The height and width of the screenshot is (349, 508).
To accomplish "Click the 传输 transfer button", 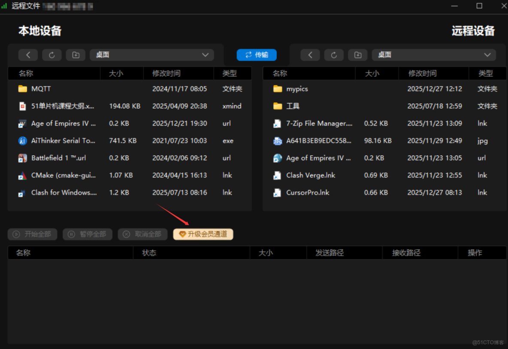I will 257,55.
